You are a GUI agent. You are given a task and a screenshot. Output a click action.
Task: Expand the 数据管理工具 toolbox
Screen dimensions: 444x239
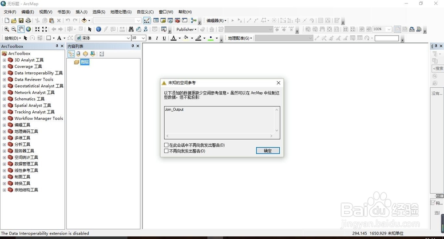pyautogui.click(x=4, y=164)
